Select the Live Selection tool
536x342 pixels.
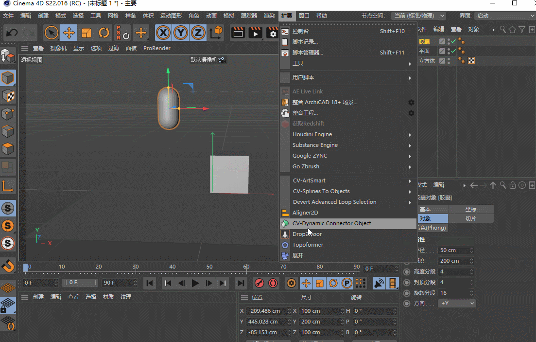click(52, 33)
